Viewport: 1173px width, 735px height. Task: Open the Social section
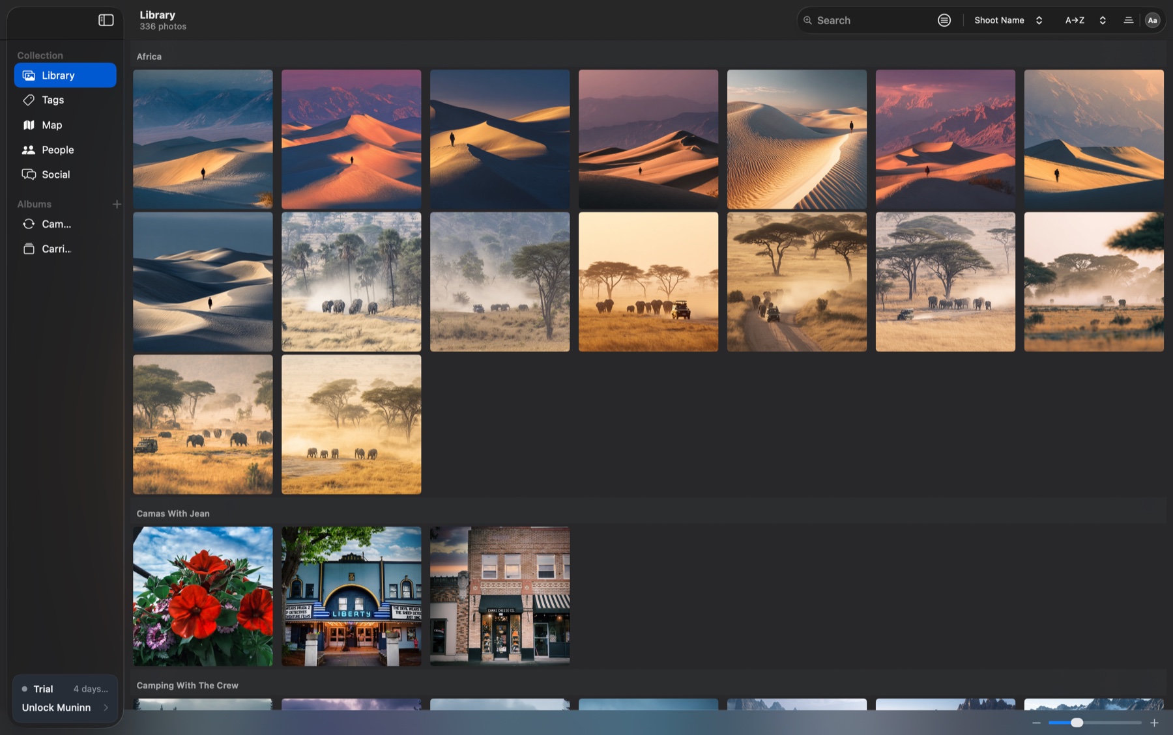pos(65,174)
